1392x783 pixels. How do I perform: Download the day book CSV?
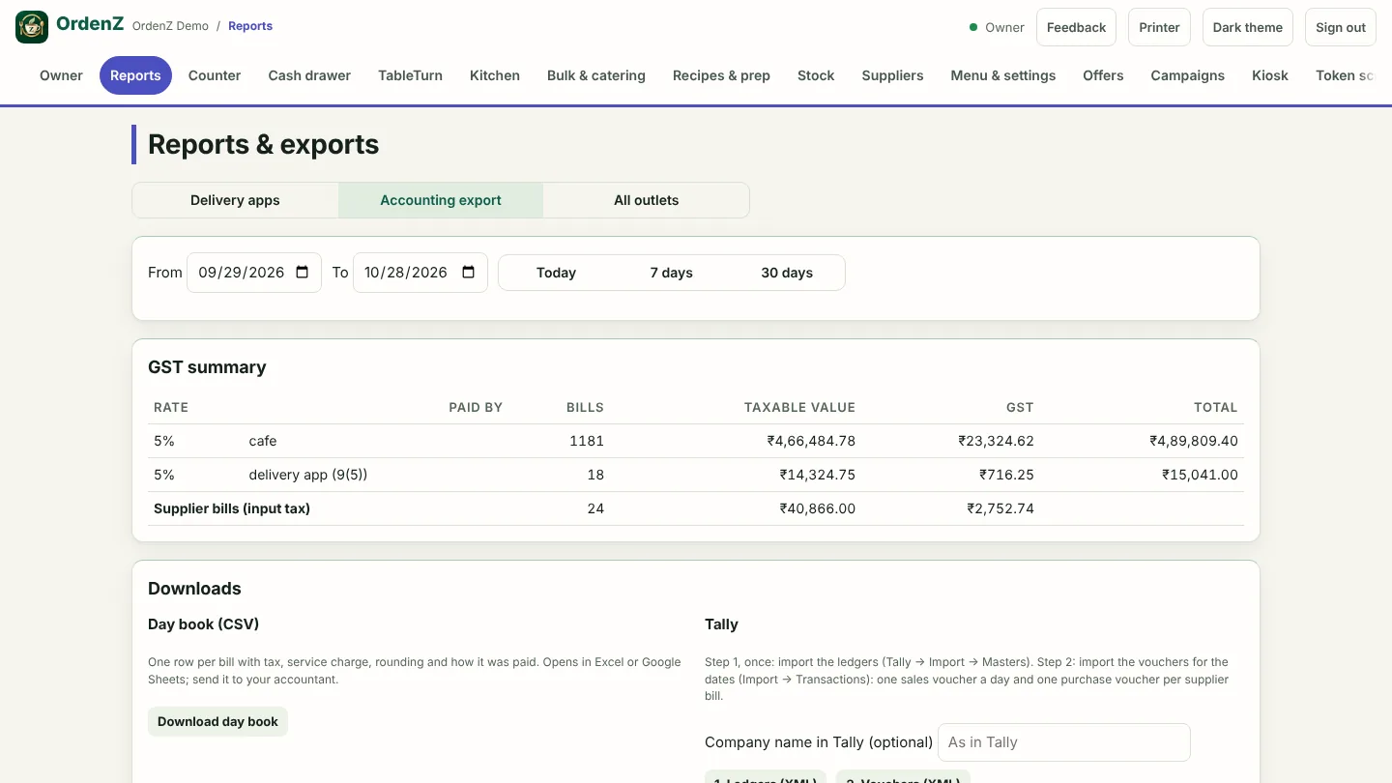tap(217, 721)
